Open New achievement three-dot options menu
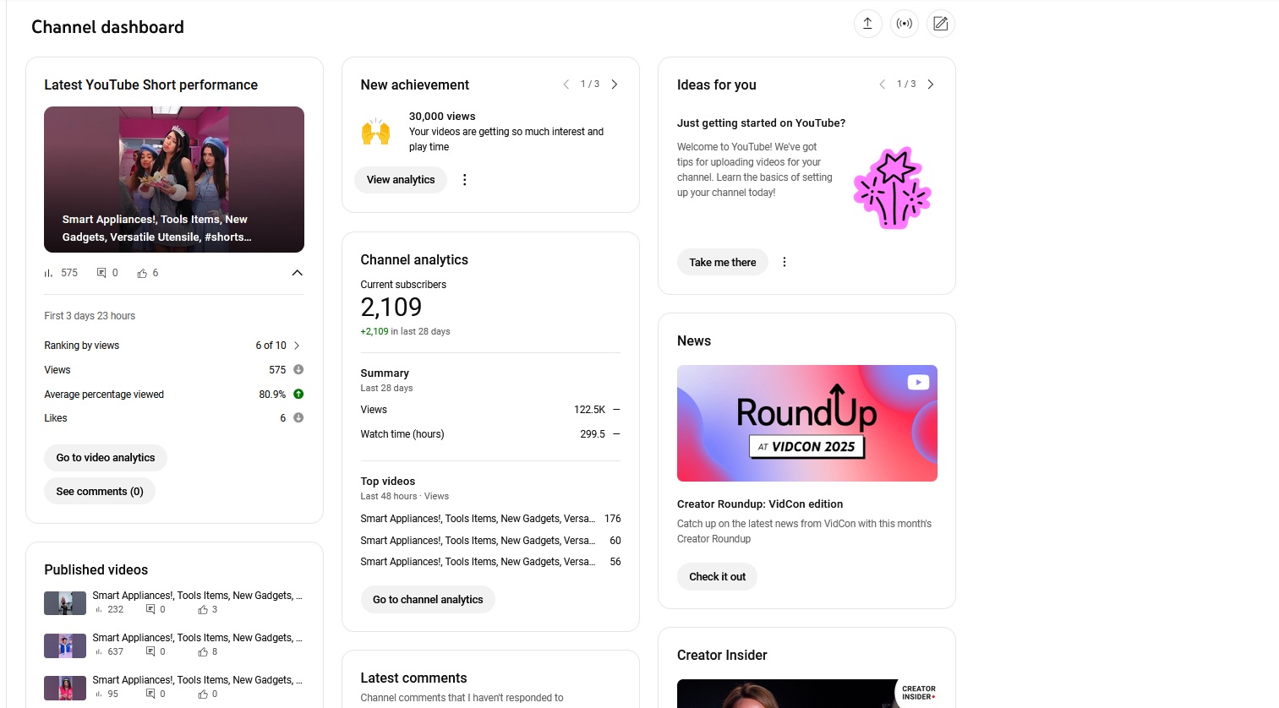 [x=464, y=180]
